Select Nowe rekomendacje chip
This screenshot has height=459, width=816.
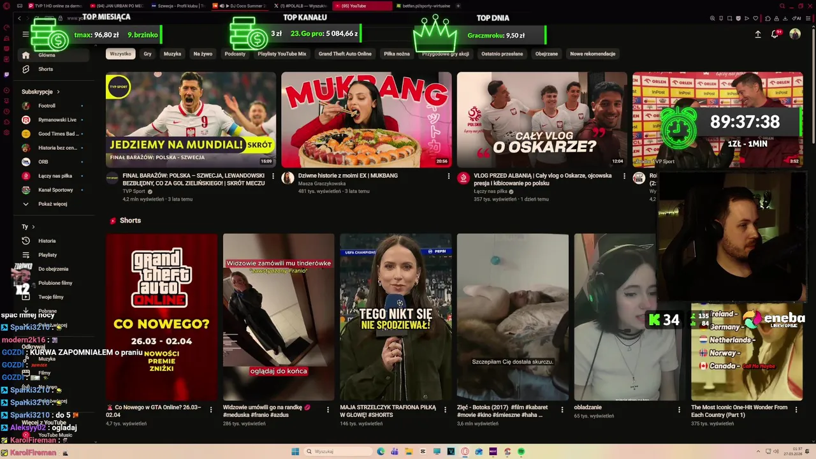593,54
